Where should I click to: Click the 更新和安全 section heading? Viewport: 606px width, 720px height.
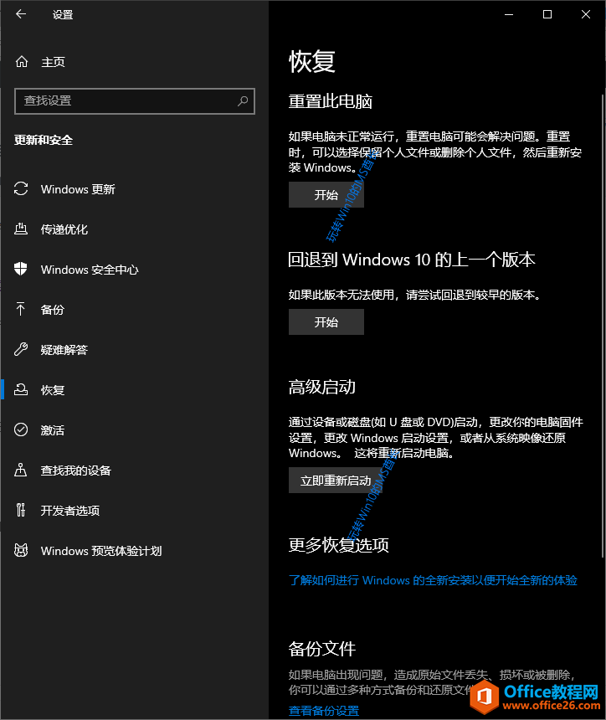(x=44, y=140)
